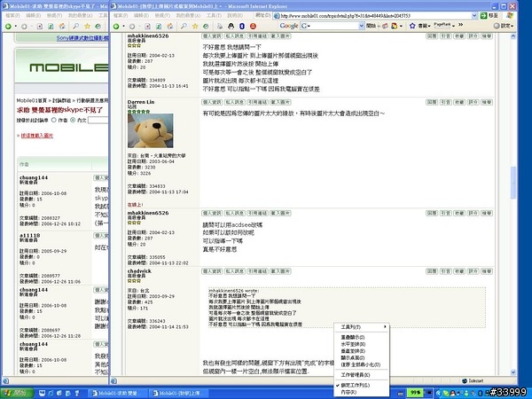This screenshot has width=532, height=399.
Task: Click the search text field beside 內文
Action: (x=98, y=120)
